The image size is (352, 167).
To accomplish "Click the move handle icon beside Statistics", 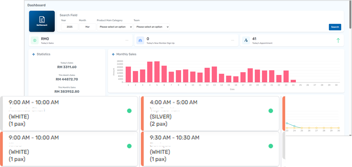I will (x=33, y=54).
